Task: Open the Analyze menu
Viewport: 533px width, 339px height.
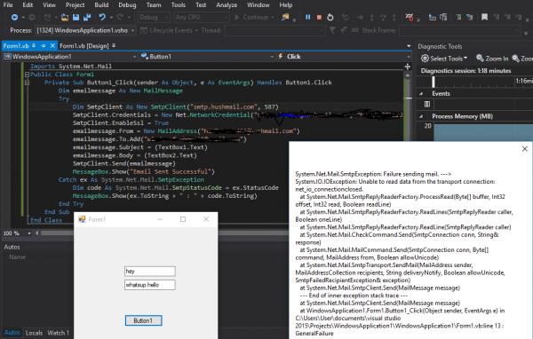Action: (227, 5)
